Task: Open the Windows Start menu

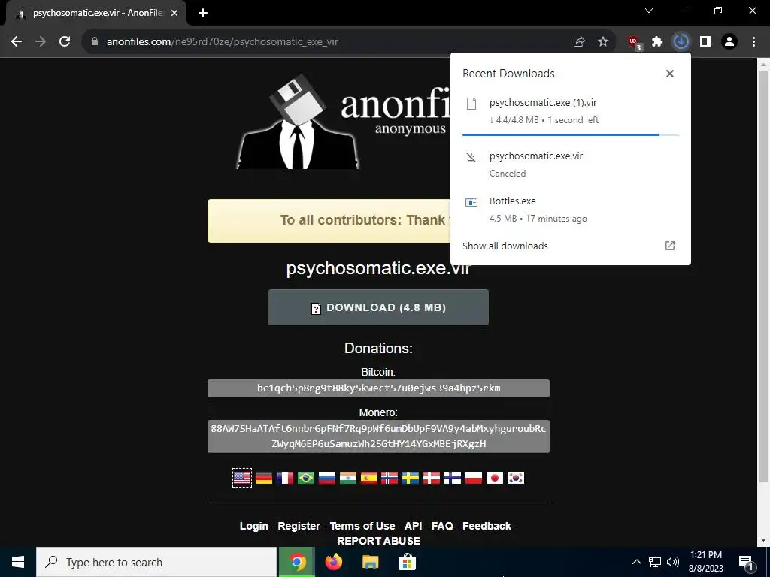Action: [18, 562]
